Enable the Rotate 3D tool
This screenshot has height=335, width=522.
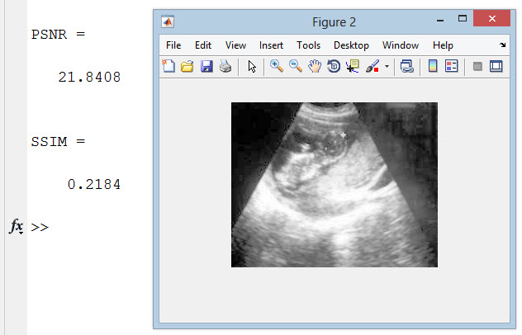pyautogui.click(x=334, y=66)
